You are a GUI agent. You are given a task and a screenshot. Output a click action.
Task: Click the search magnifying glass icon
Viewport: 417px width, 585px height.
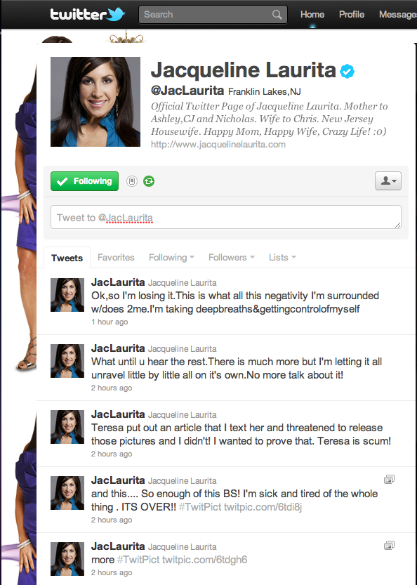pyautogui.click(x=277, y=15)
